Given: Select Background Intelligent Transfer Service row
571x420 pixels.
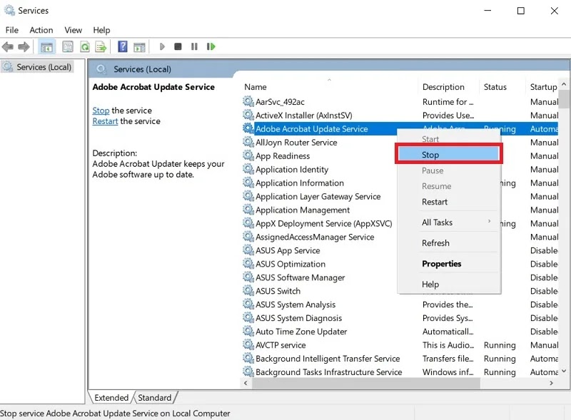Looking at the screenshot, I should coord(400,359).
